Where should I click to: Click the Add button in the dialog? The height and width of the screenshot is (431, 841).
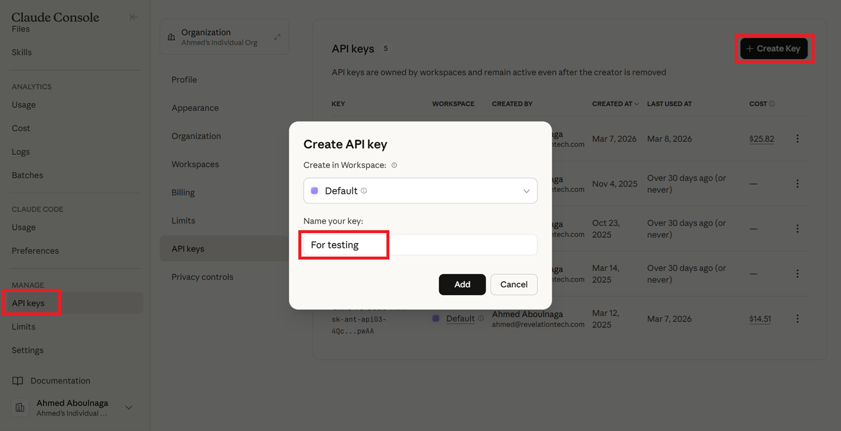[x=462, y=284]
